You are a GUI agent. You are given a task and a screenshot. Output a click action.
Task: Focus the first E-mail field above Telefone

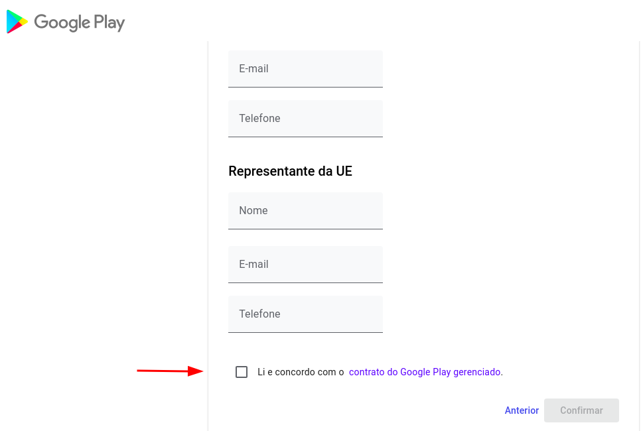tap(305, 69)
